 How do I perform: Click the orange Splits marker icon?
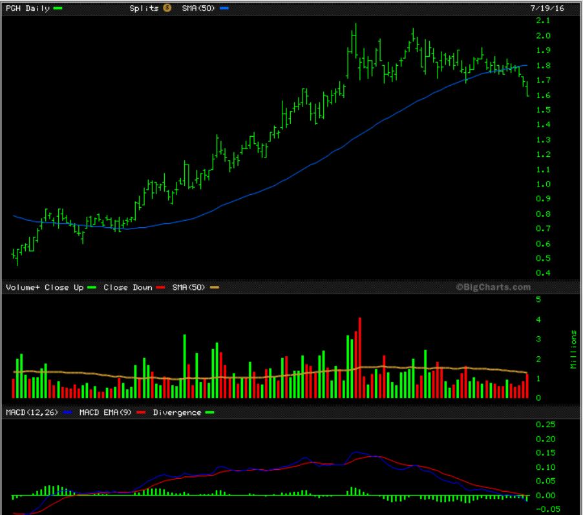tap(167, 8)
